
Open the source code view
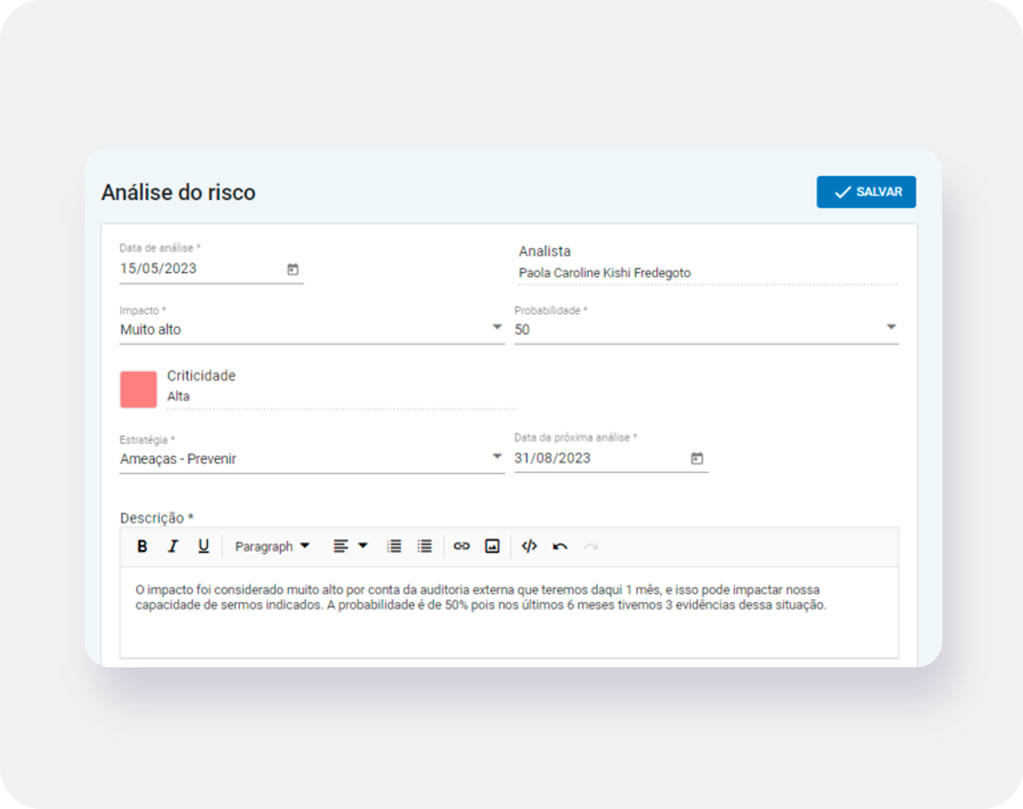529,547
